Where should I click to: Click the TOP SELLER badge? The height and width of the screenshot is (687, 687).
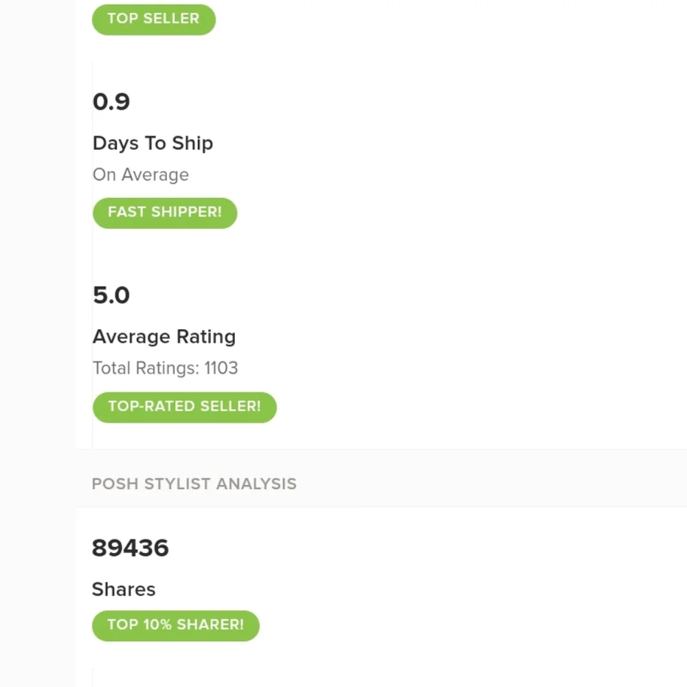154,20
